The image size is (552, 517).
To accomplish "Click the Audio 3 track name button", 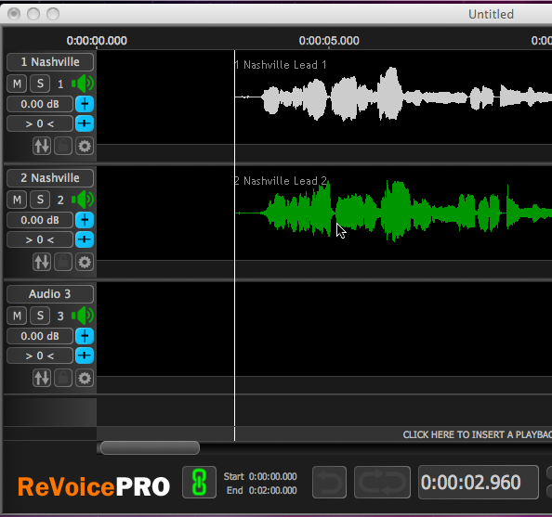I will pyautogui.click(x=50, y=294).
